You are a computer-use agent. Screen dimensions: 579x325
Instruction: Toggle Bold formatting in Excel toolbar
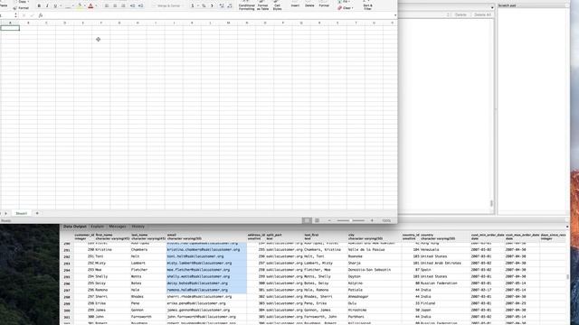[39, 6]
